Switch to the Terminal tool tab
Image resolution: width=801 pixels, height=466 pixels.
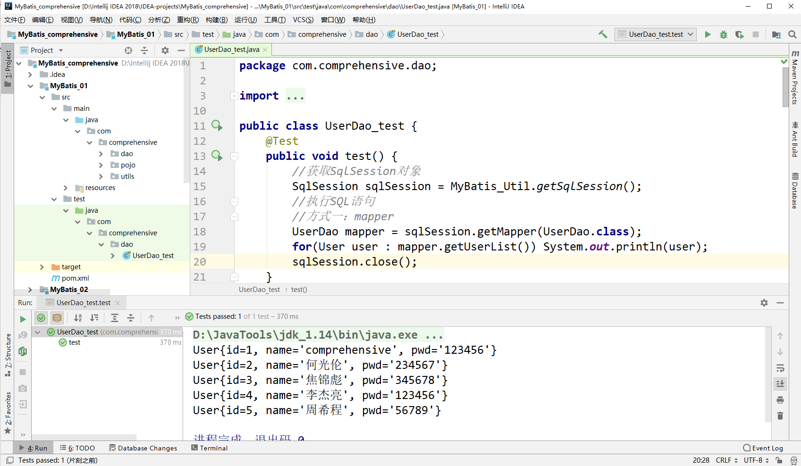[210, 448]
